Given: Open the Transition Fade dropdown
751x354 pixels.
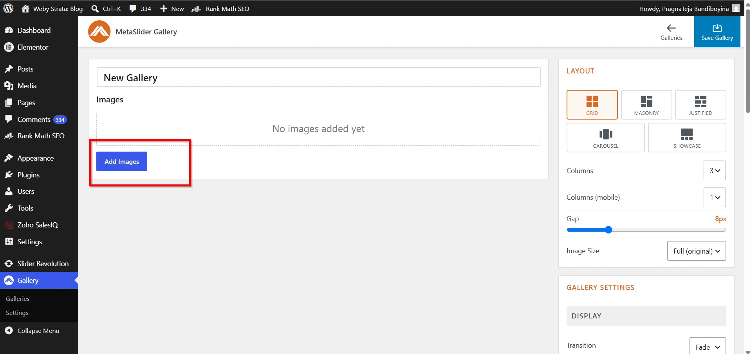Looking at the screenshot, I should 708,346.
